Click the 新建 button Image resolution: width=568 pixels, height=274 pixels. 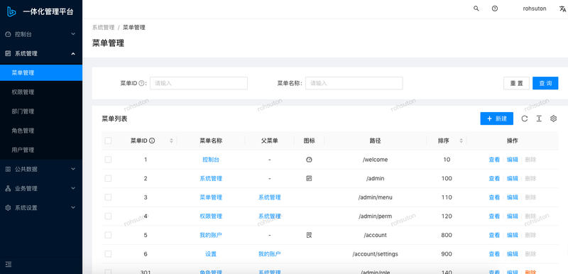pos(496,119)
